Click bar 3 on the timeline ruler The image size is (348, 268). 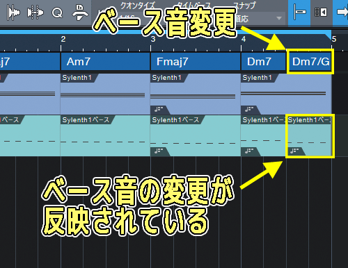click(152, 40)
